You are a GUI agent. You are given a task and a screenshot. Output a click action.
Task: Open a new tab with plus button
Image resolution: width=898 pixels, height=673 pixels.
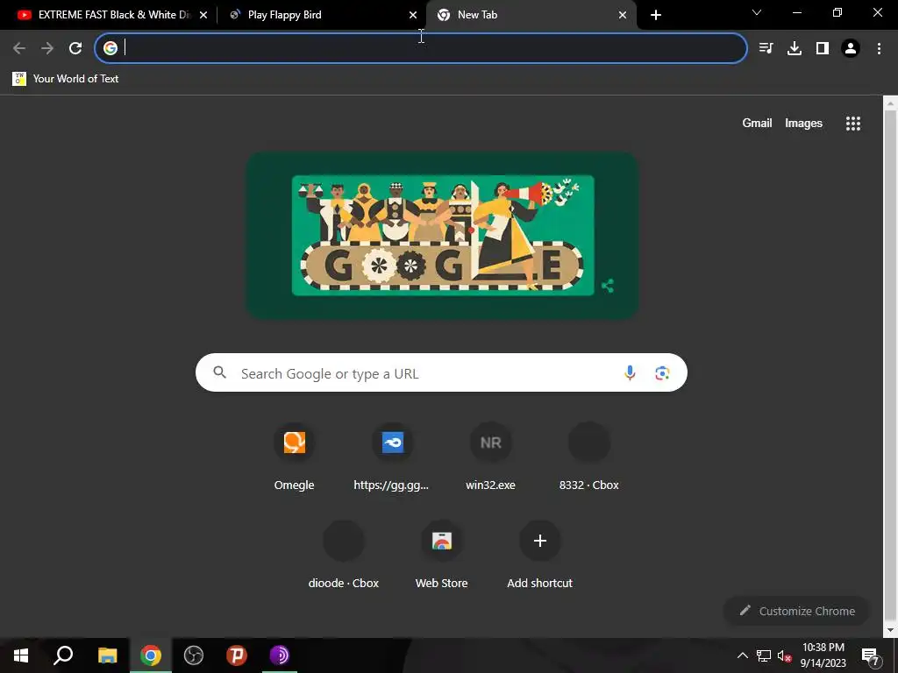point(656,15)
